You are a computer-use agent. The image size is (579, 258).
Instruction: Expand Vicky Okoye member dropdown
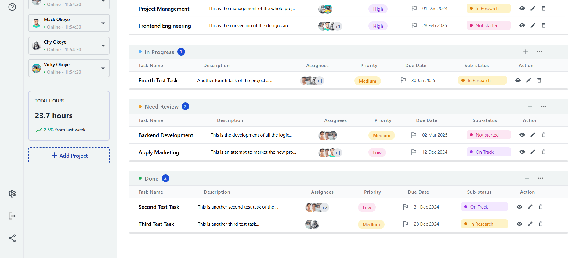point(103,68)
